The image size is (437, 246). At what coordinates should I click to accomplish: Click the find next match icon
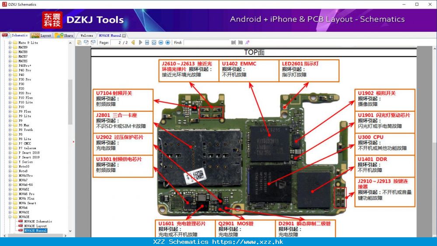tap(240, 42)
